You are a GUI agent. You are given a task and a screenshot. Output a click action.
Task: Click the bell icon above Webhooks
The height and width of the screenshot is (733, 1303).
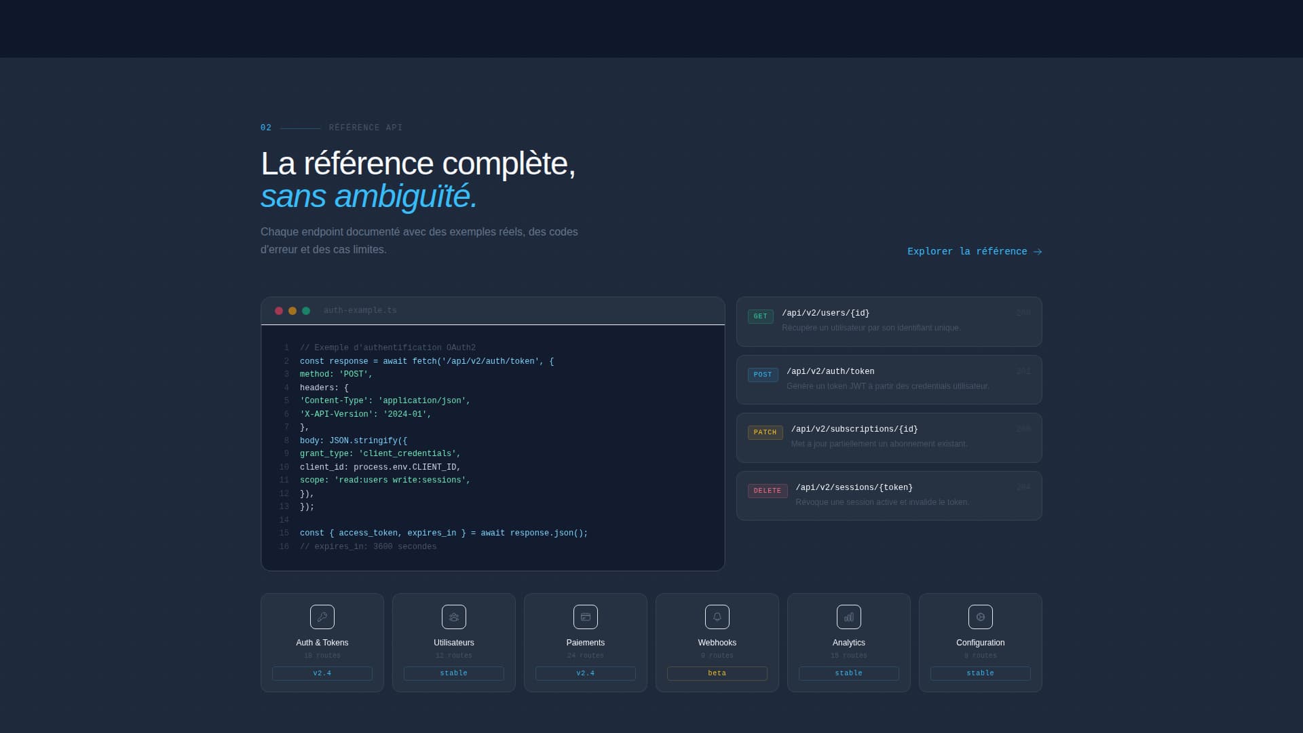717,617
